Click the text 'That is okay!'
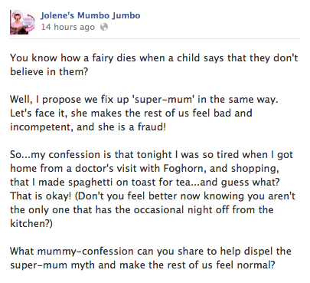 pos(41,196)
